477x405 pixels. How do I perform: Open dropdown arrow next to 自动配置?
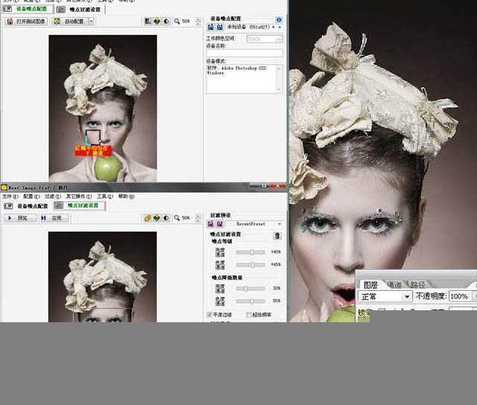pos(91,22)
